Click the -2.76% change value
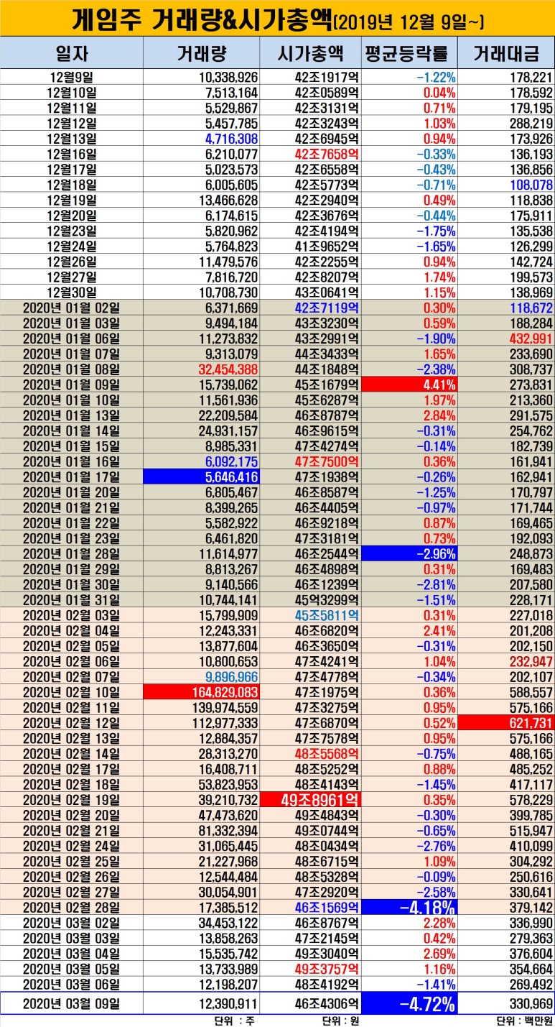Screen dimensions: 555x1027 437,845
